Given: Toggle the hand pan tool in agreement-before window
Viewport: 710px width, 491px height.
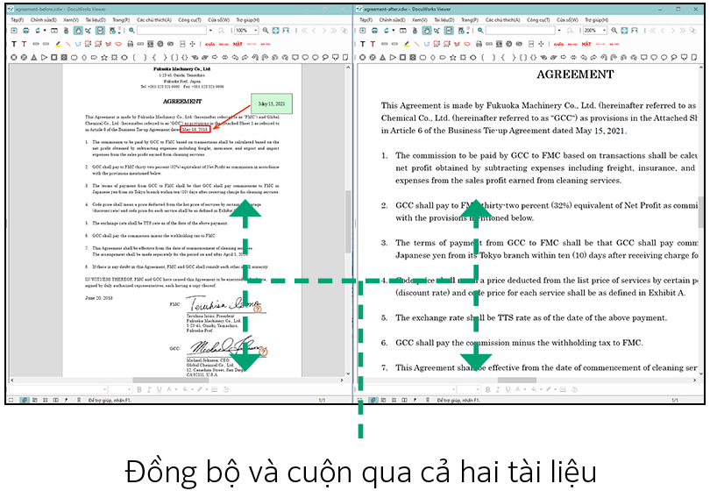Looking at the screenshot, I should [79, 30].
